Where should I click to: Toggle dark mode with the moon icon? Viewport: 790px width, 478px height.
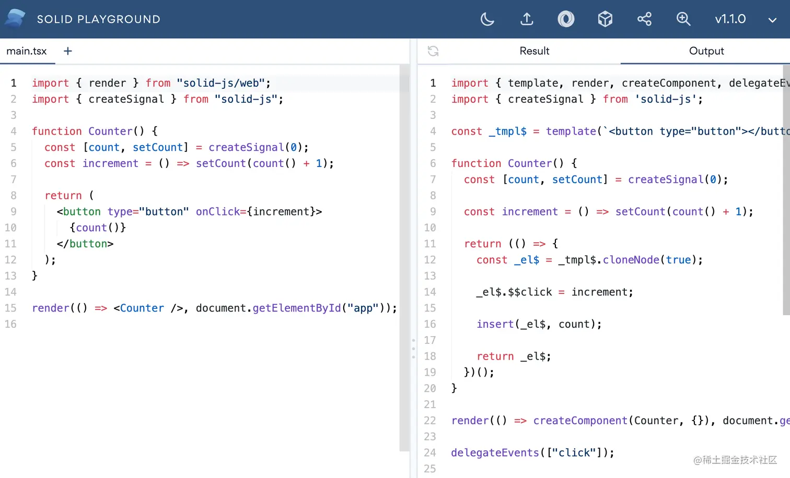(487, 19)
